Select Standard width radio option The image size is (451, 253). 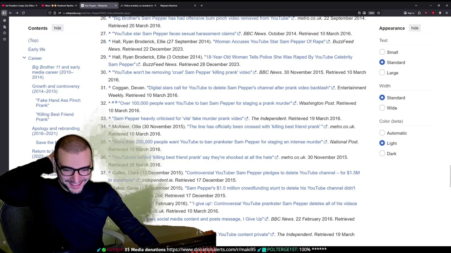click(x=382, y=98)
